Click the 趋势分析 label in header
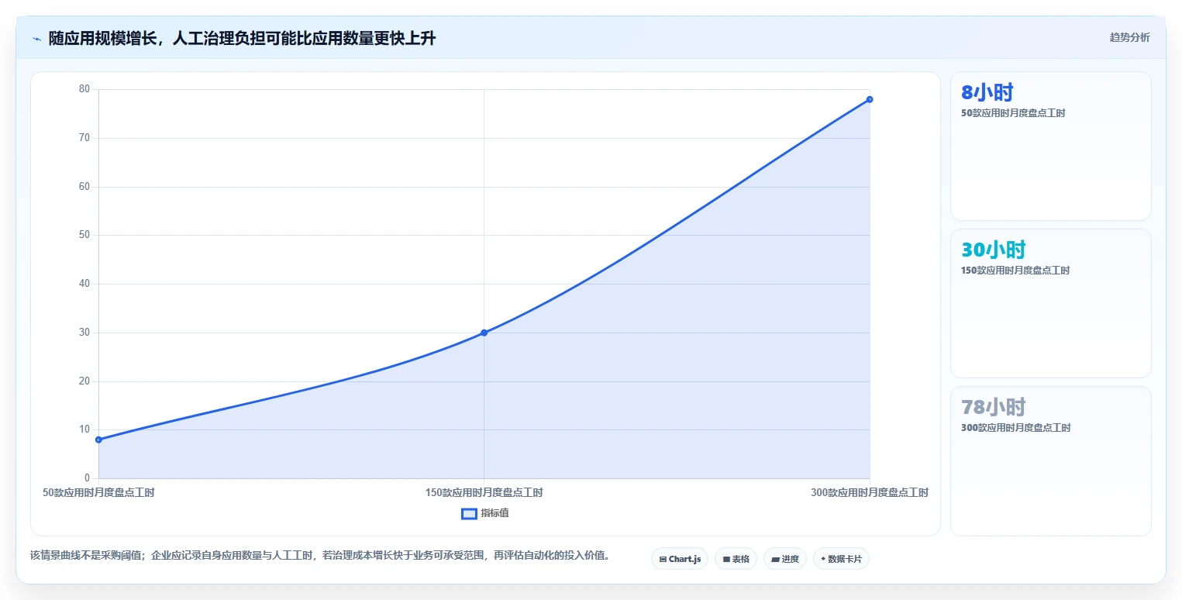The width and height of the screenshot is (1182, 600). tap(1129, 37)
